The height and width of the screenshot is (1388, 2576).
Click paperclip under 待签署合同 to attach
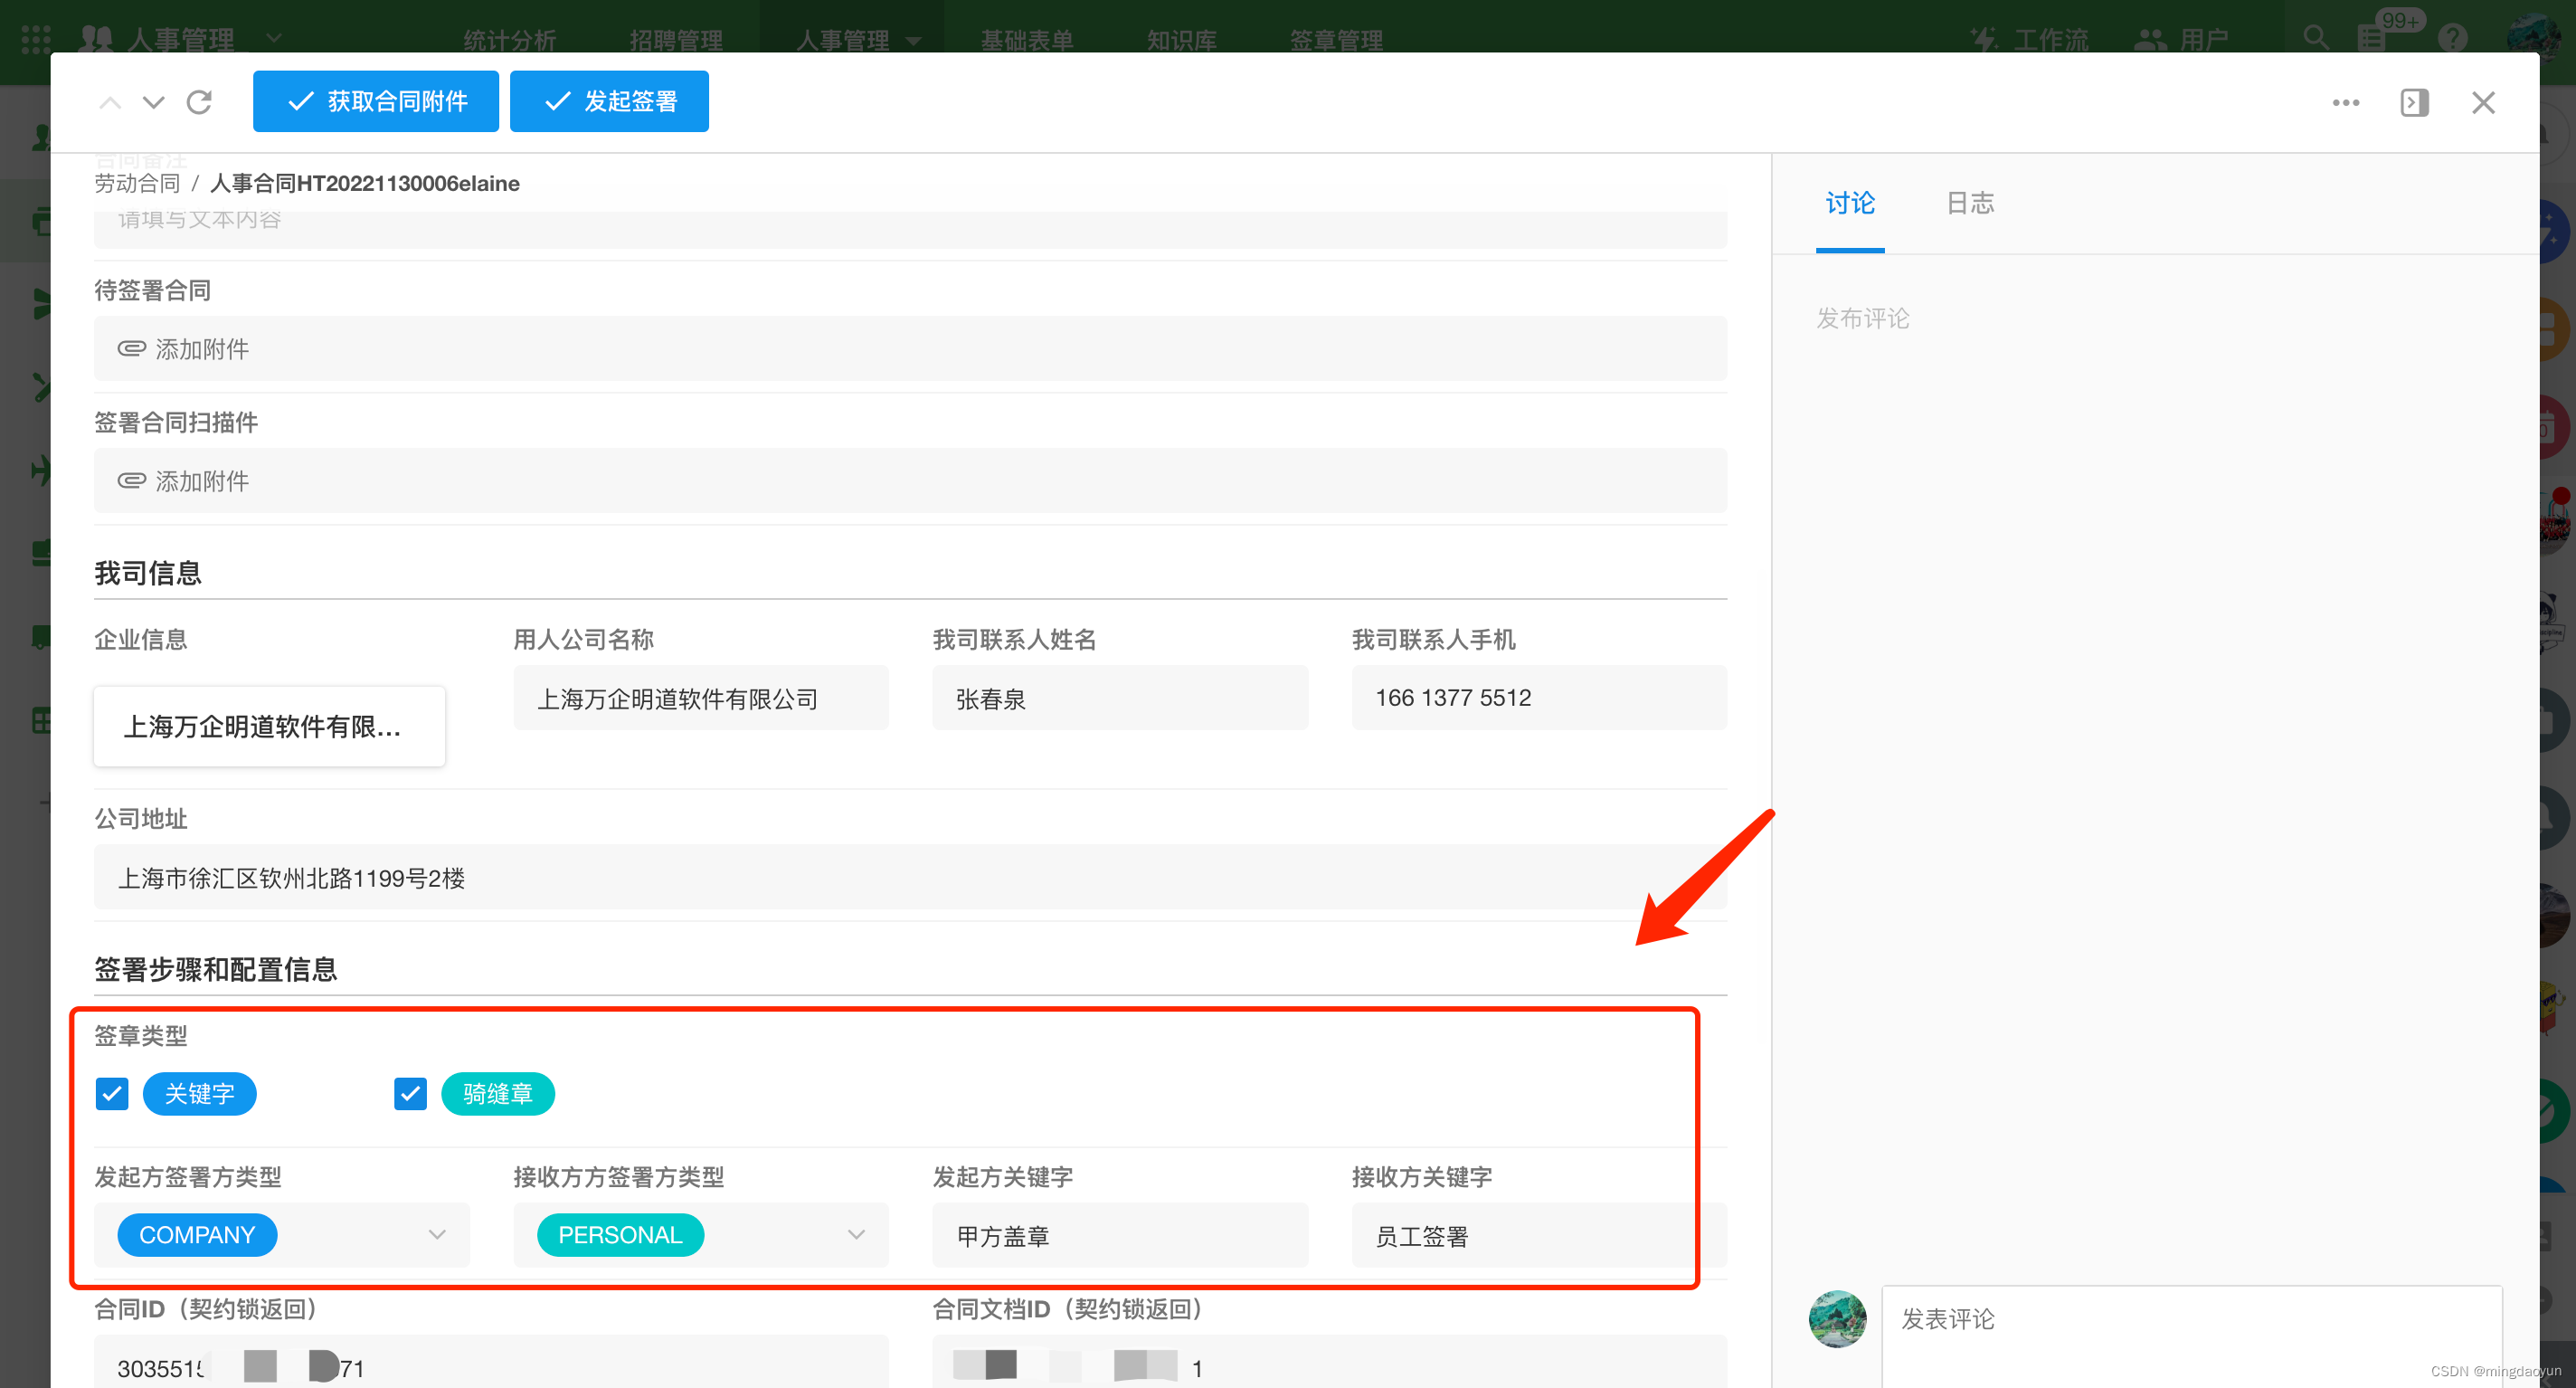click(x=132, y=348)
